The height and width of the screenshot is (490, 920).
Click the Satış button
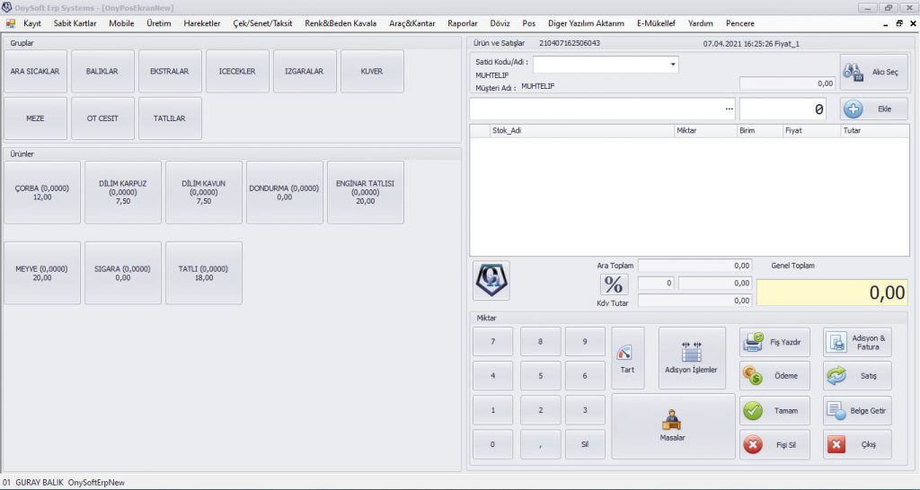(x=857, y=376)
